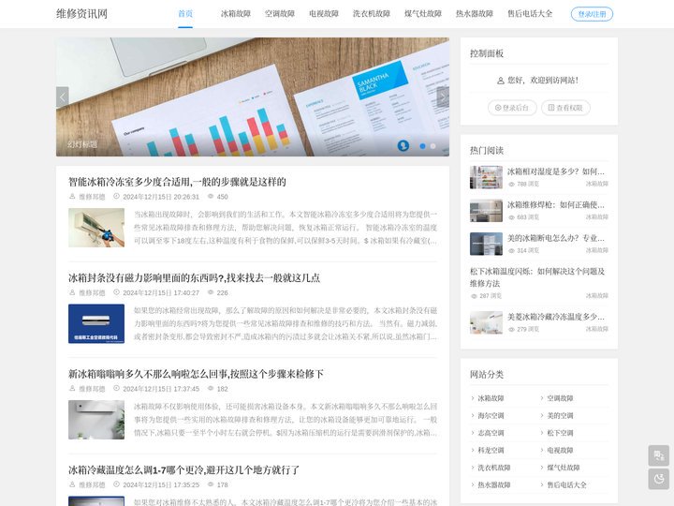Open hot read 美的冰箱断电怎么办

pos(556,238)
